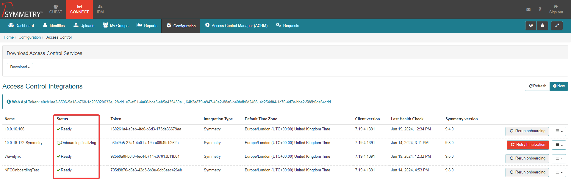Image resolution: width=571 pixels, height=180 pixels.
Task: Open the Reports menu
Action: [x=147, y=26]
